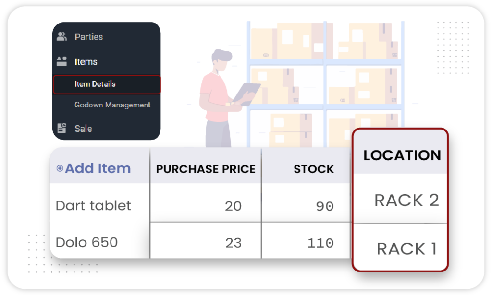The width and height of the screenshot is (492, 295).
Task: Click the stock value 110 cell
Action: (x=320, y=243)
